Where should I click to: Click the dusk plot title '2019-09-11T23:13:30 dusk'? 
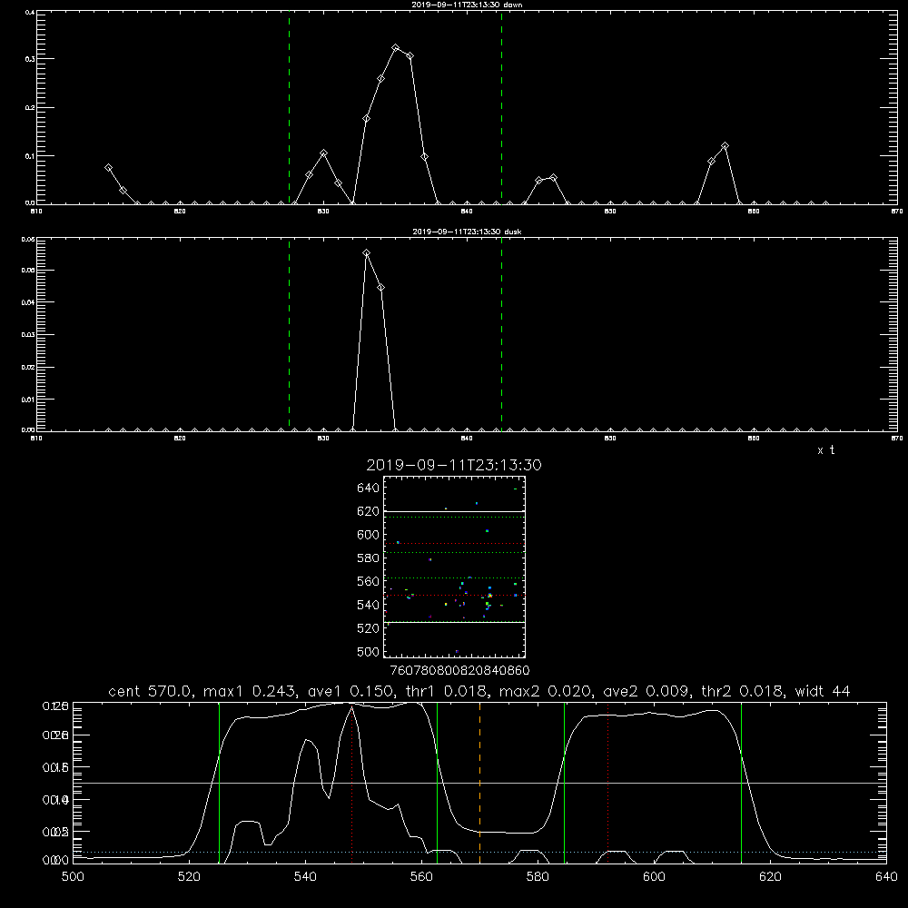point(467,232)
